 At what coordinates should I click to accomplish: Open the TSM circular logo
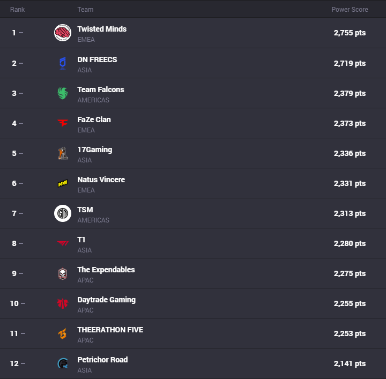point(63,213)
